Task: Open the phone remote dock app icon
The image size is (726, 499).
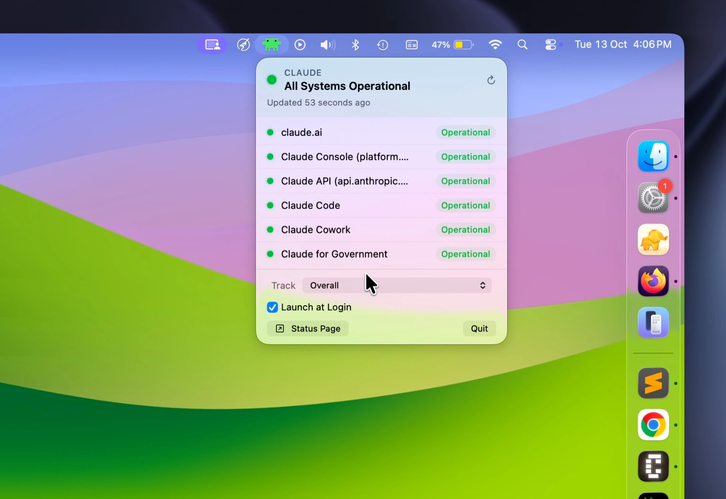Action: 653,322
